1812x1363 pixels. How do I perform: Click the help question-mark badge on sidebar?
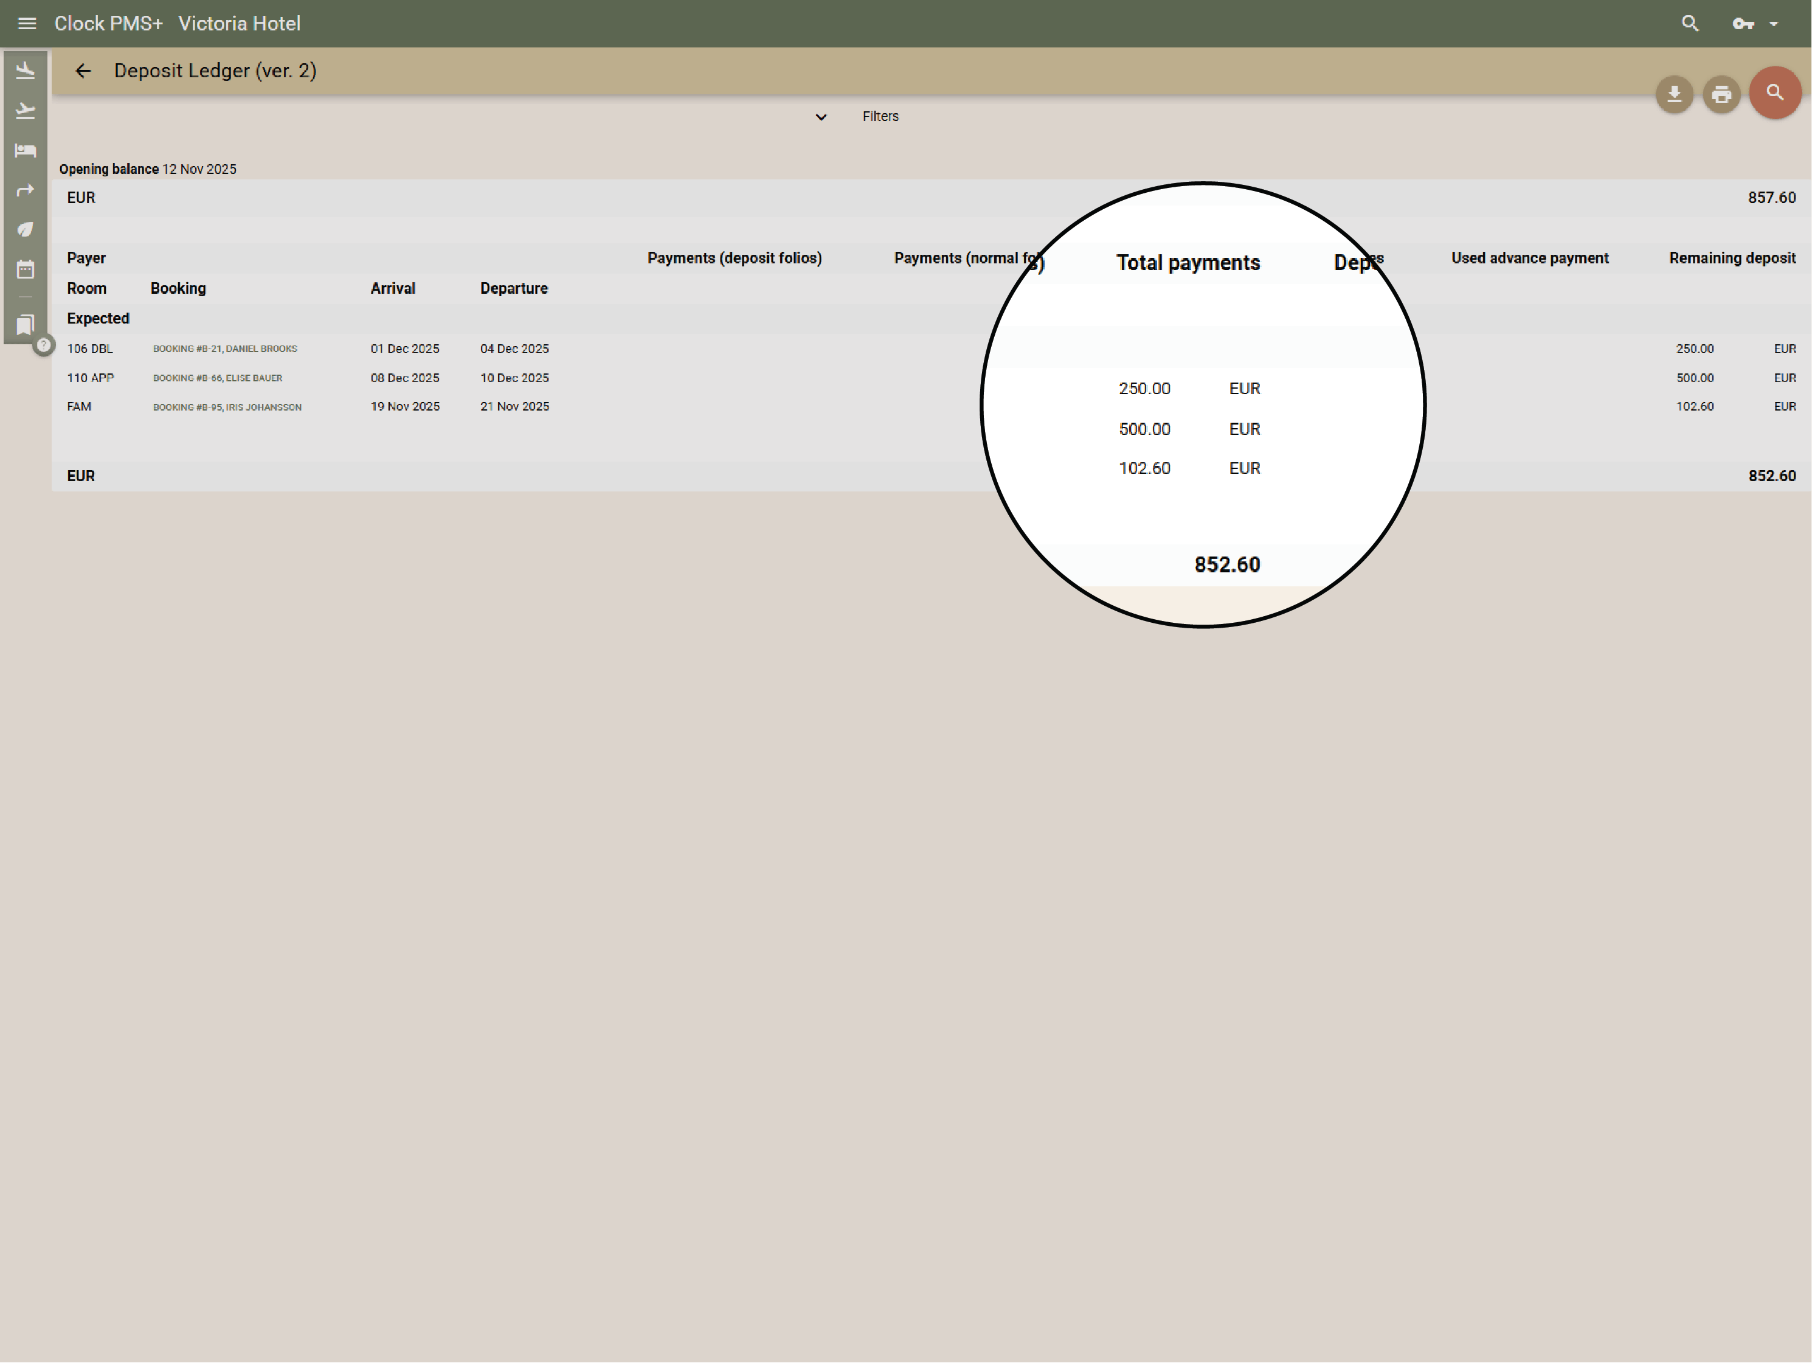pyautogui.click(x=43, y=346)
